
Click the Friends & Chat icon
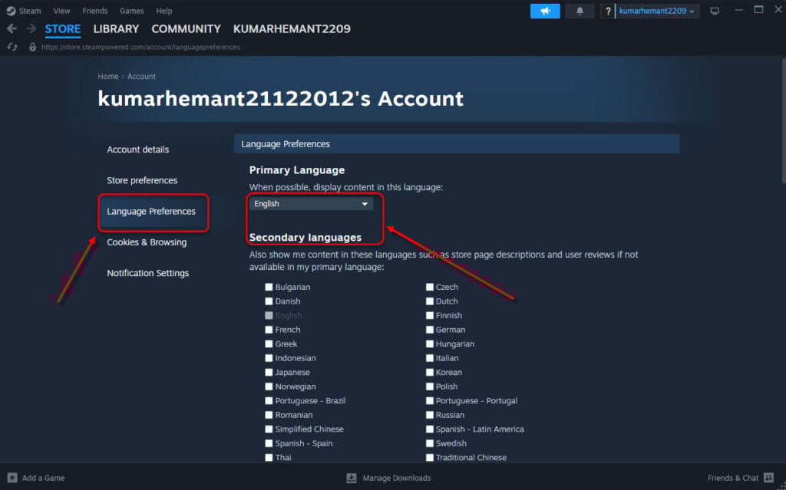click(x=768, y=478)
